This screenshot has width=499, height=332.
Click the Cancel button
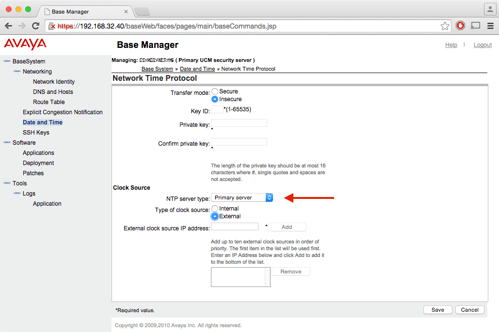pos(469,310)
